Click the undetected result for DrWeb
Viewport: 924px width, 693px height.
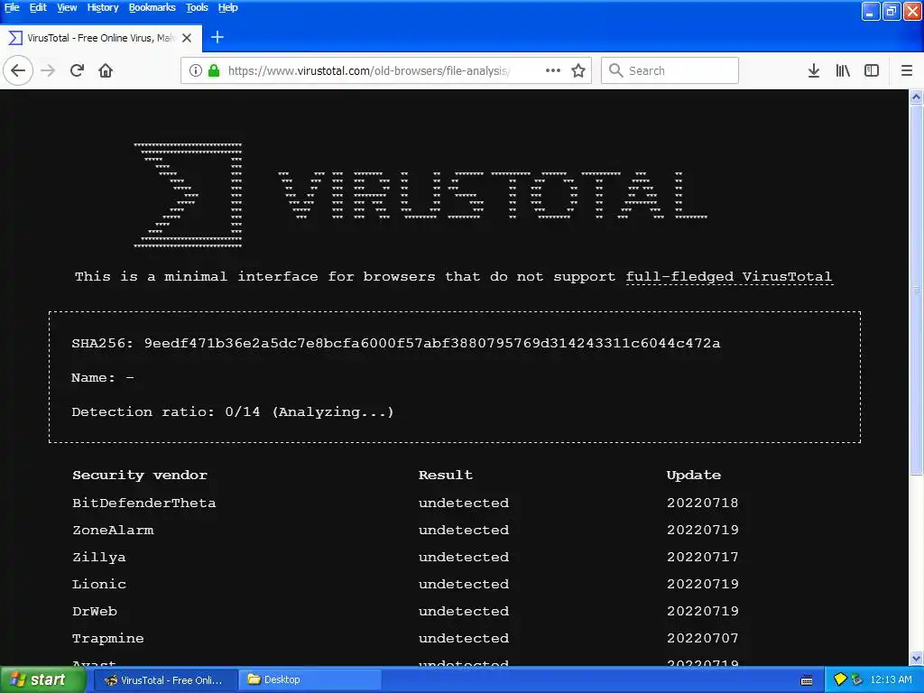click(464, 611)
